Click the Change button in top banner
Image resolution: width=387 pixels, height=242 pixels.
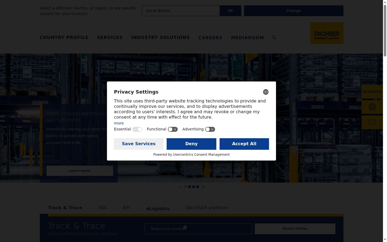tap(294, 11)
